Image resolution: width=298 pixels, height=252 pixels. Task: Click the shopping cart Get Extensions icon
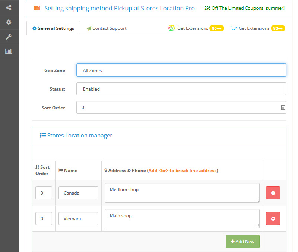(x=234, y=28)
